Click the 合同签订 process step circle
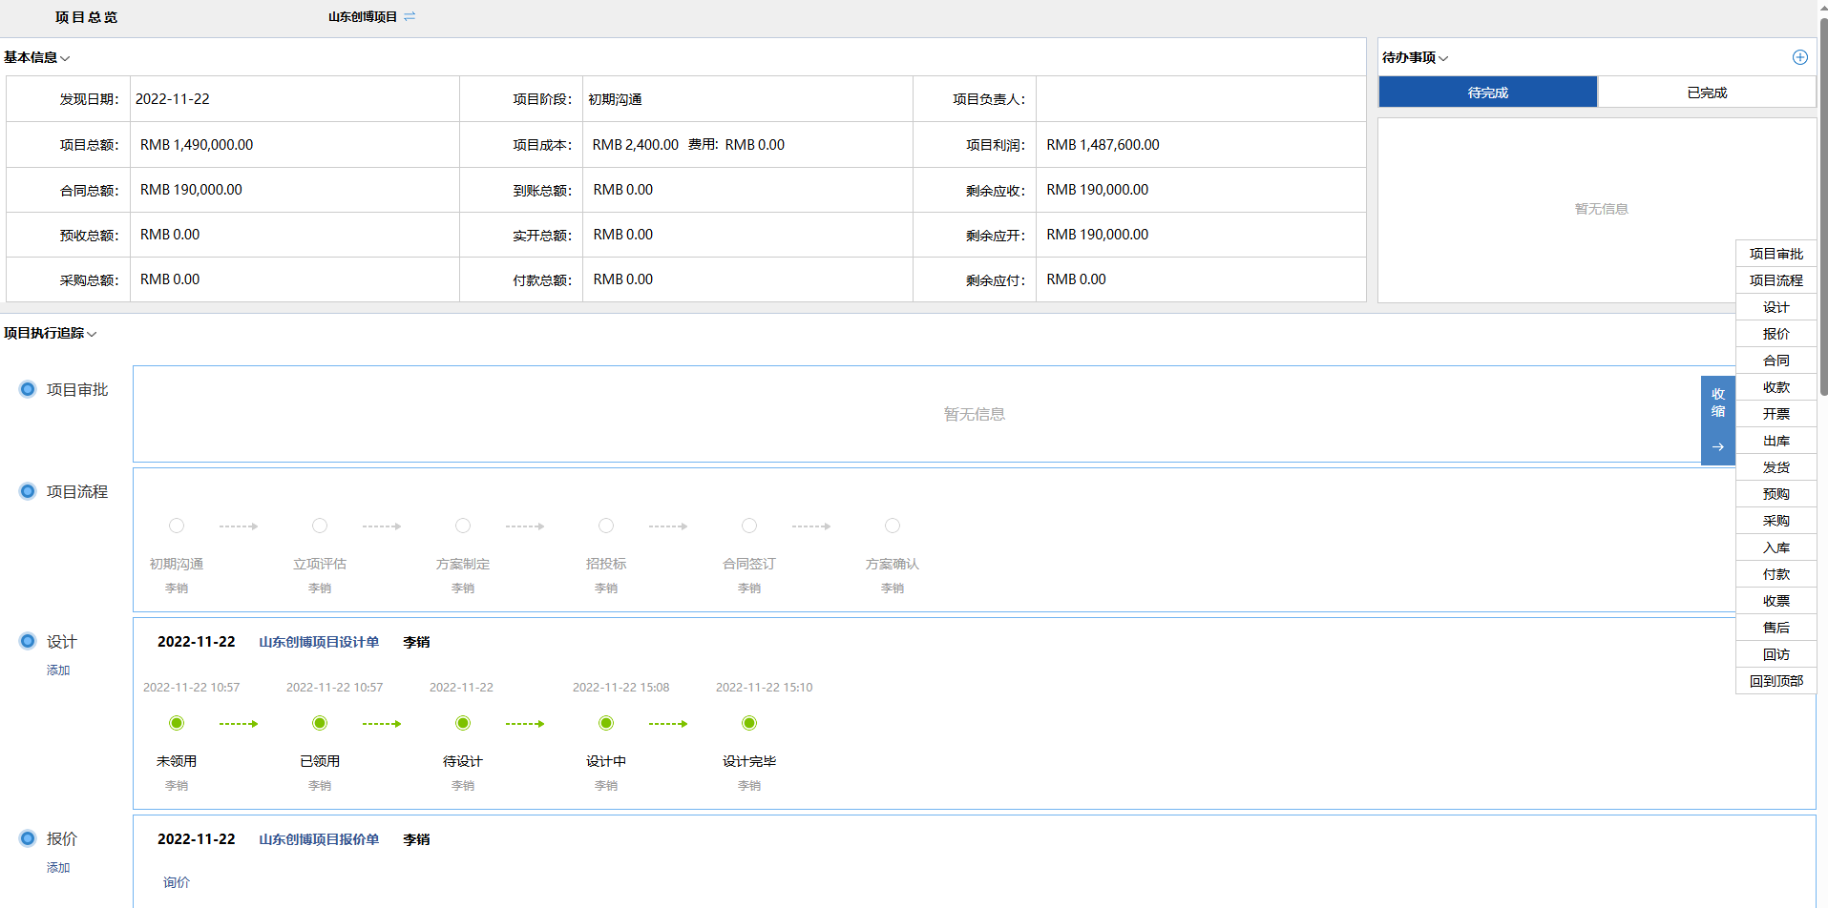1828x908 pixels. coord(749,526)
